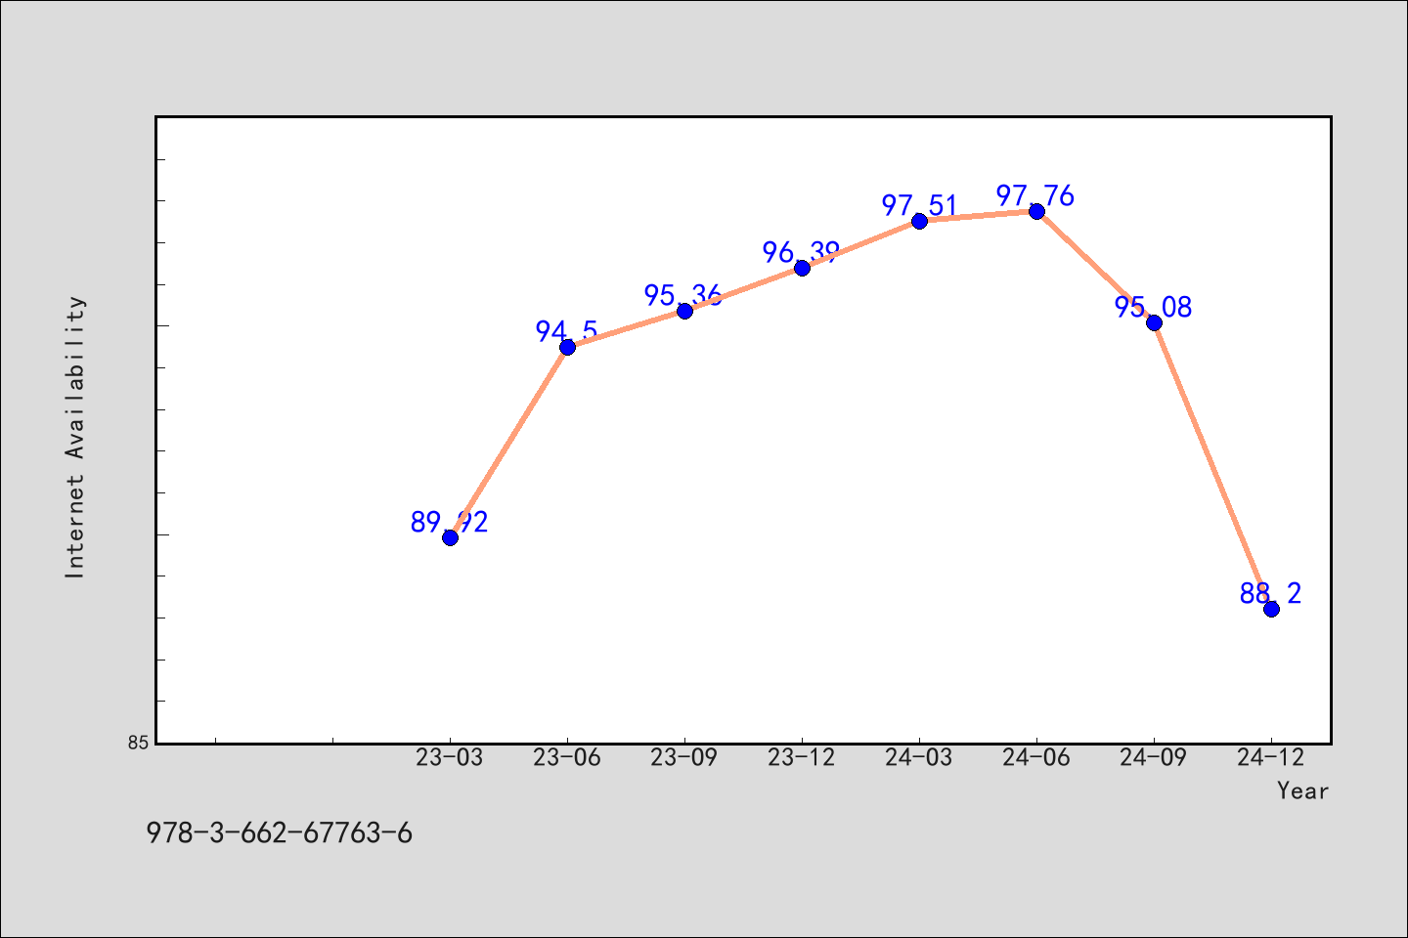Click the 978-3-662-67763-6 caption text
Viewport: 1408px width, 938px height.
[280, 833]
